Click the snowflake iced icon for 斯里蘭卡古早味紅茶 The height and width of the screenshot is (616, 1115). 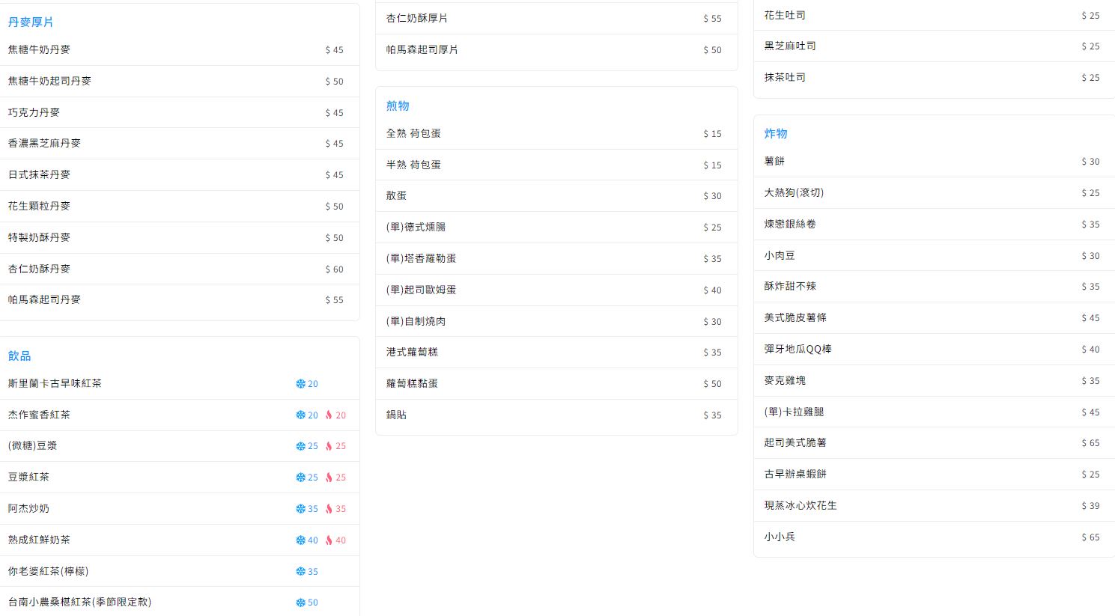(300, 384)
